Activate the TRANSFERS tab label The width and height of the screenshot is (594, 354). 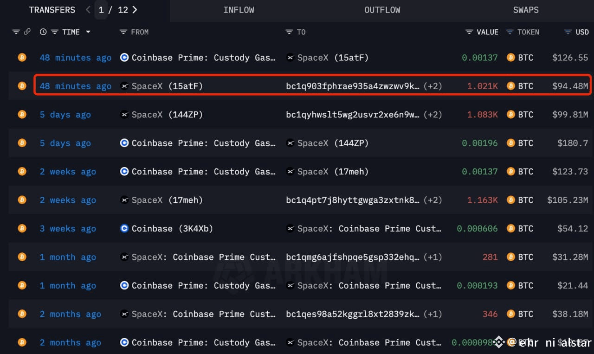tap(52, 10)
